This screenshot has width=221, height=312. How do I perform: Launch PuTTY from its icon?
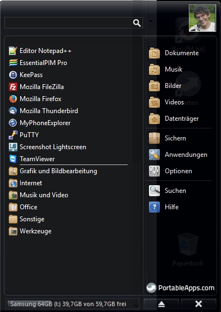[x=13, y=135]
